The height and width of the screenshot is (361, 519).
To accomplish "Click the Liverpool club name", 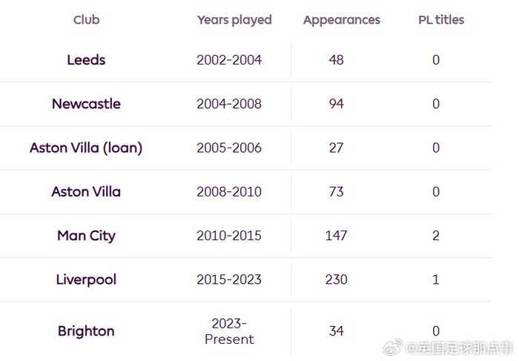I will click(x=86, y=279).
